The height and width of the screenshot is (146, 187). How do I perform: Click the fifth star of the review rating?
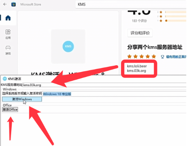(x=154, y=57)
